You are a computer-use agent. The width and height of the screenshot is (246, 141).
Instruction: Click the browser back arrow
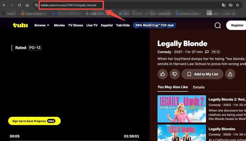(4, 5)
